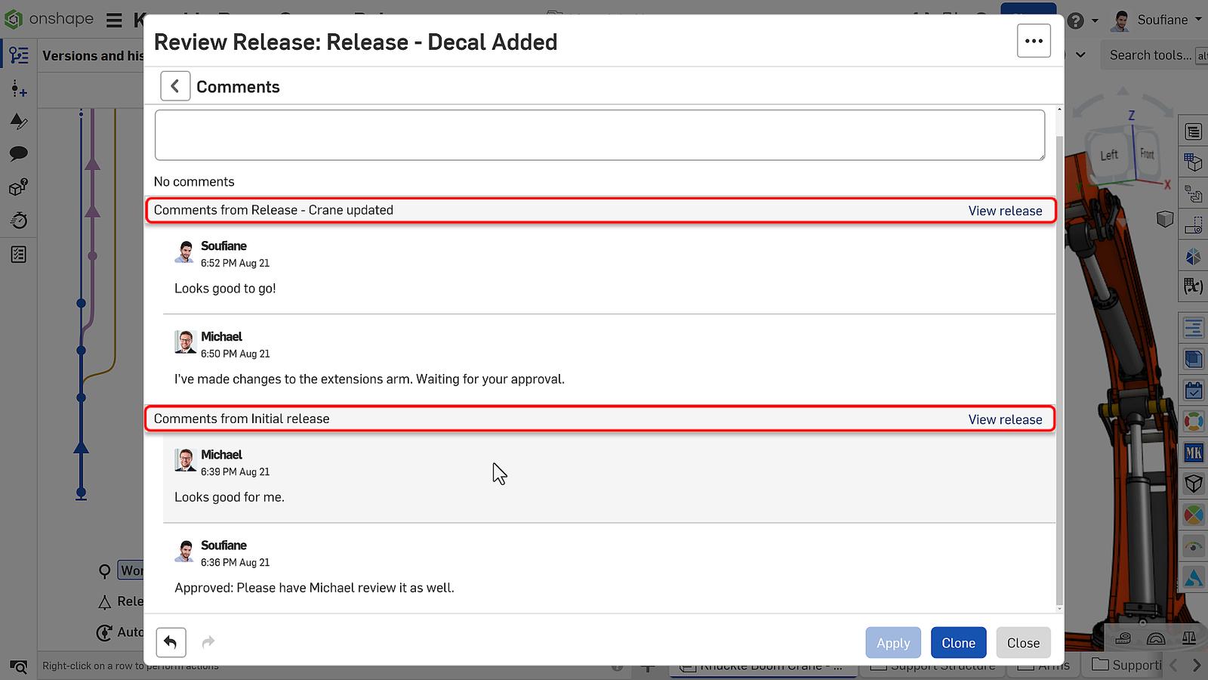Click the part question-mark help icon in sidebar
The height and width of the screenshot is (680, 1208).
(18, 188)
